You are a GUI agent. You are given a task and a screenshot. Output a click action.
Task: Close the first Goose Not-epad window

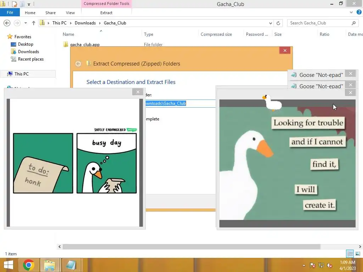(x=351, y=74)
